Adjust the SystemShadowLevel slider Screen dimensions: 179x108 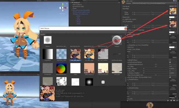click(156, 64)
